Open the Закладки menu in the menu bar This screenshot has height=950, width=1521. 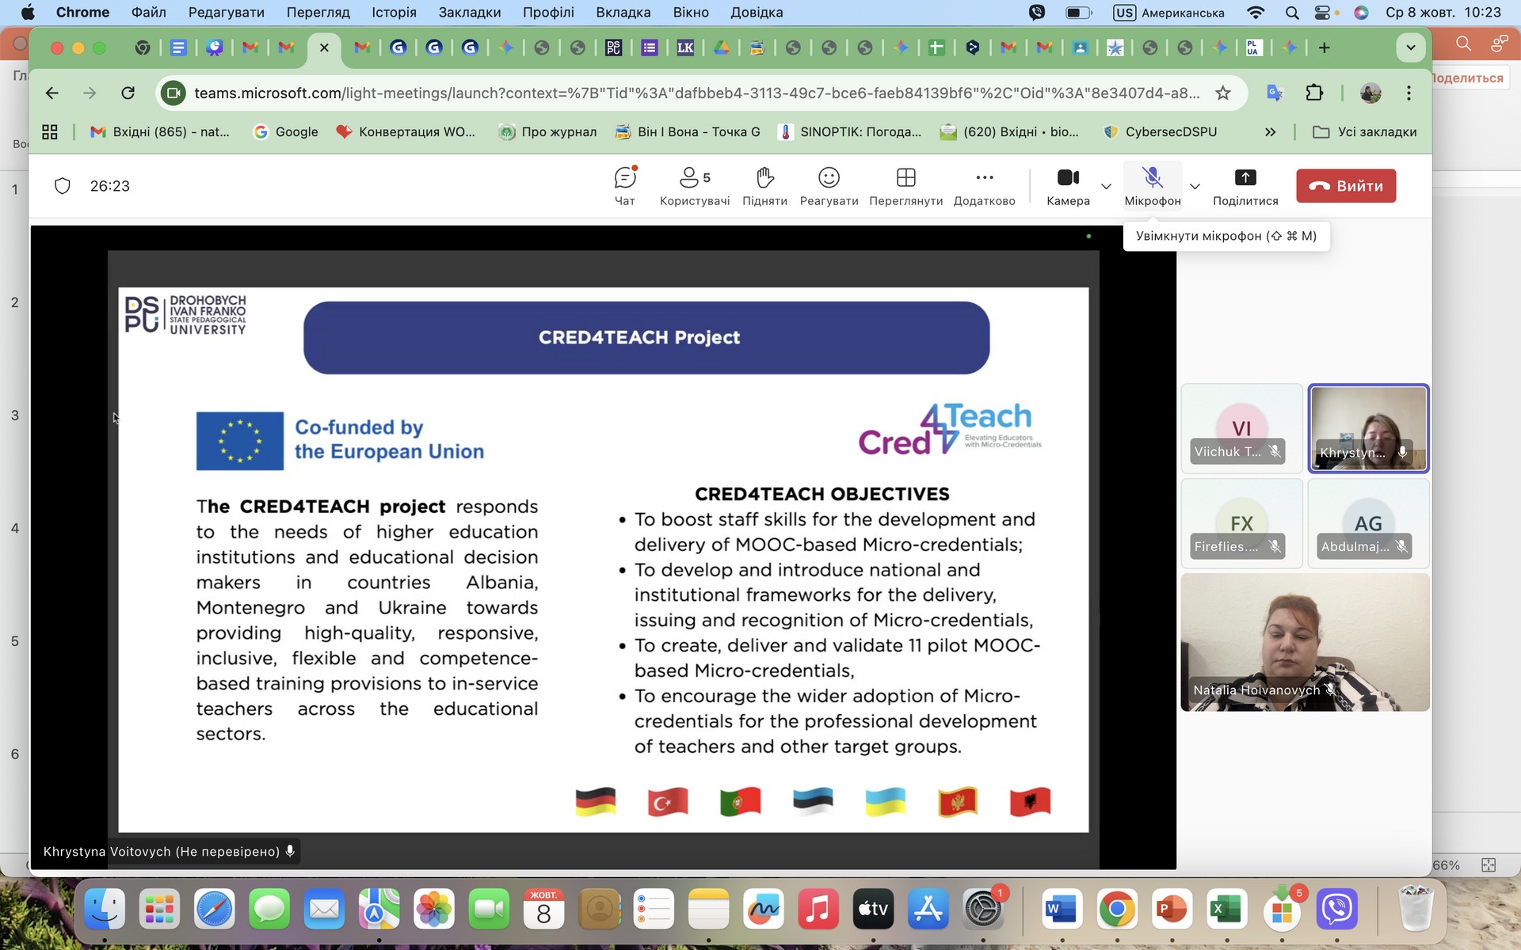469,13
